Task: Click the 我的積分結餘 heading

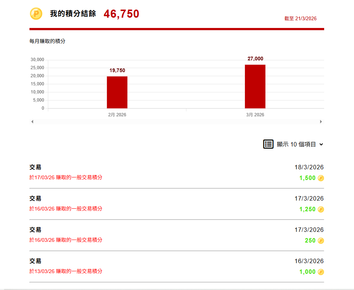Action: click(x=73, y=14)
